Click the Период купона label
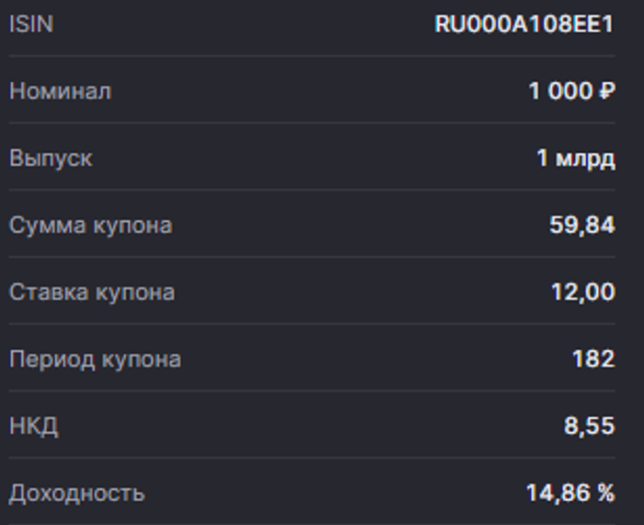Screen dimensions: 644x525 95,358
